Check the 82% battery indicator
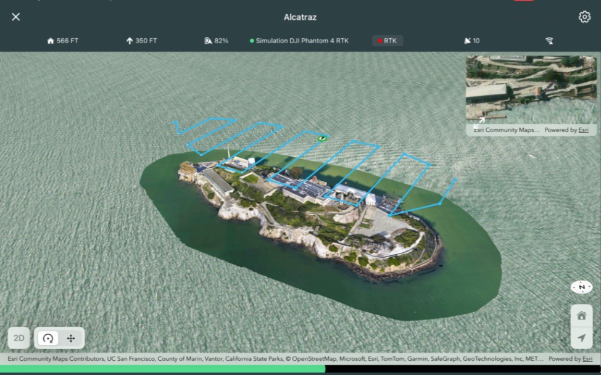The image size is (601, 375). tap(216, 41)
